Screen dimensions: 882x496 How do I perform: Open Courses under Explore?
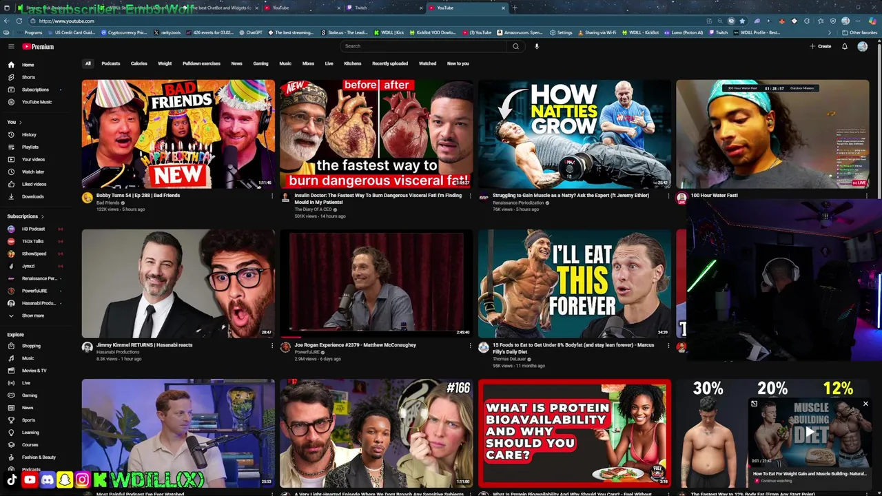30,445
